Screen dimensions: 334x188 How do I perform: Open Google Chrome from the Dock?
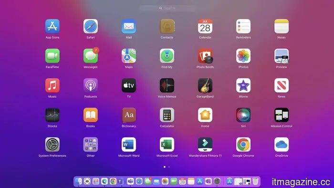coord(113,181)
